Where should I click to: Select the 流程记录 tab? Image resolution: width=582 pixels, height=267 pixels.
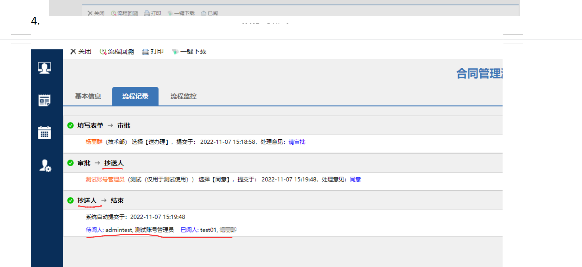click(x=135, y=96)
